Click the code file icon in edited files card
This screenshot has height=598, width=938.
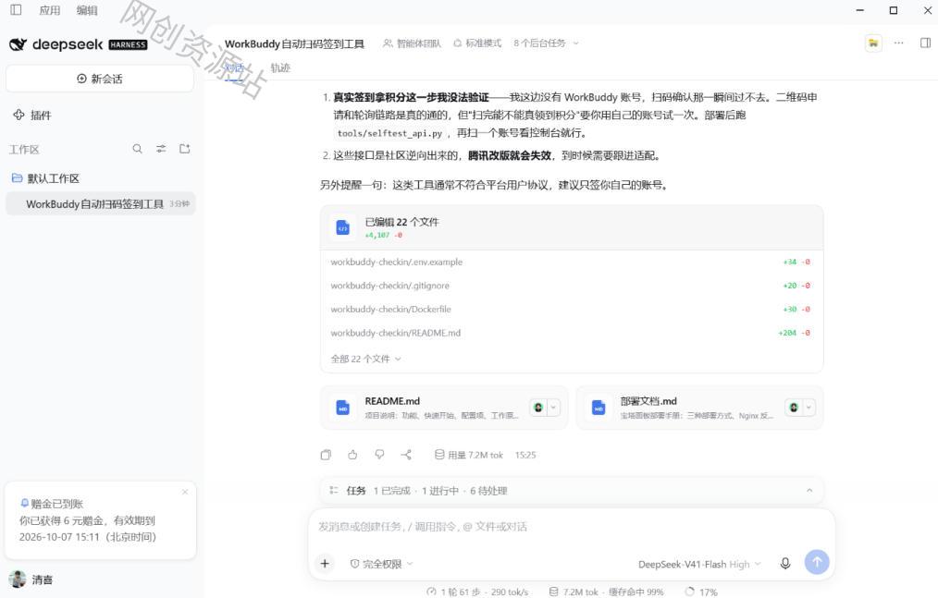pyautogui.click(x=343, y=228)
